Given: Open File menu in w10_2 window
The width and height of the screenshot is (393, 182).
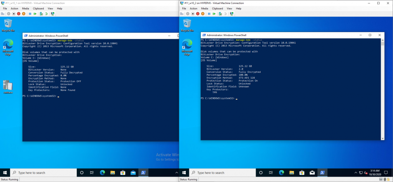Looking at the screenshot, I should click(184, 8).
